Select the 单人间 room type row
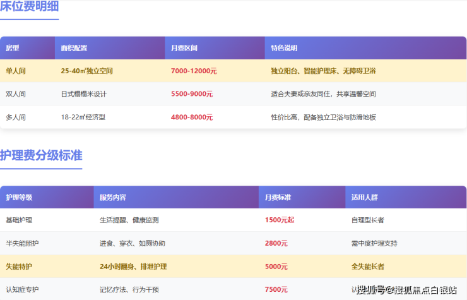Viewport: 467px width, 300px height. (x=233, y=71)
